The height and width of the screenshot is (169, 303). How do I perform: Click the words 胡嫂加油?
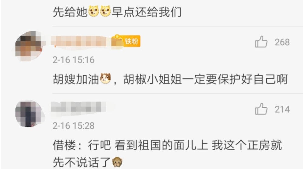[76, 79]
